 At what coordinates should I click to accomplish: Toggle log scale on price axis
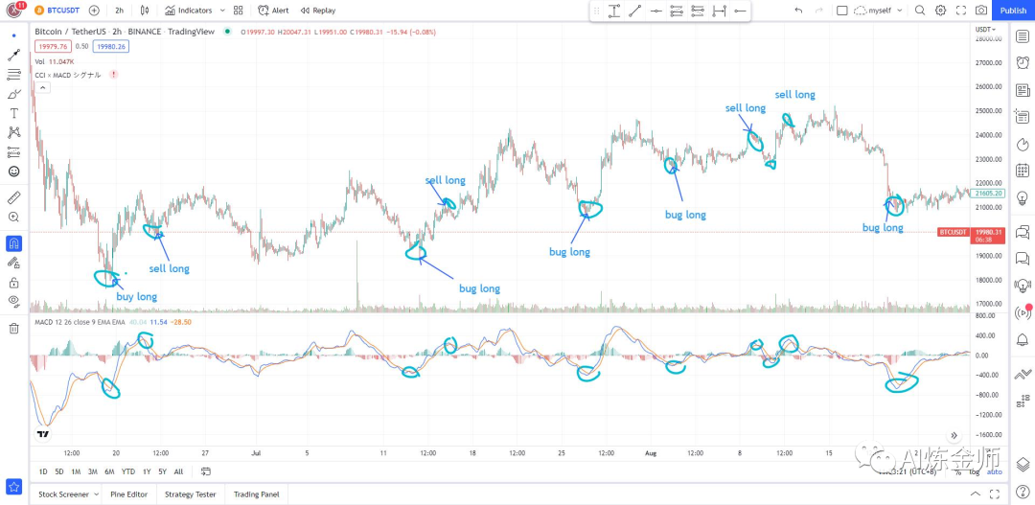point(975,471)
